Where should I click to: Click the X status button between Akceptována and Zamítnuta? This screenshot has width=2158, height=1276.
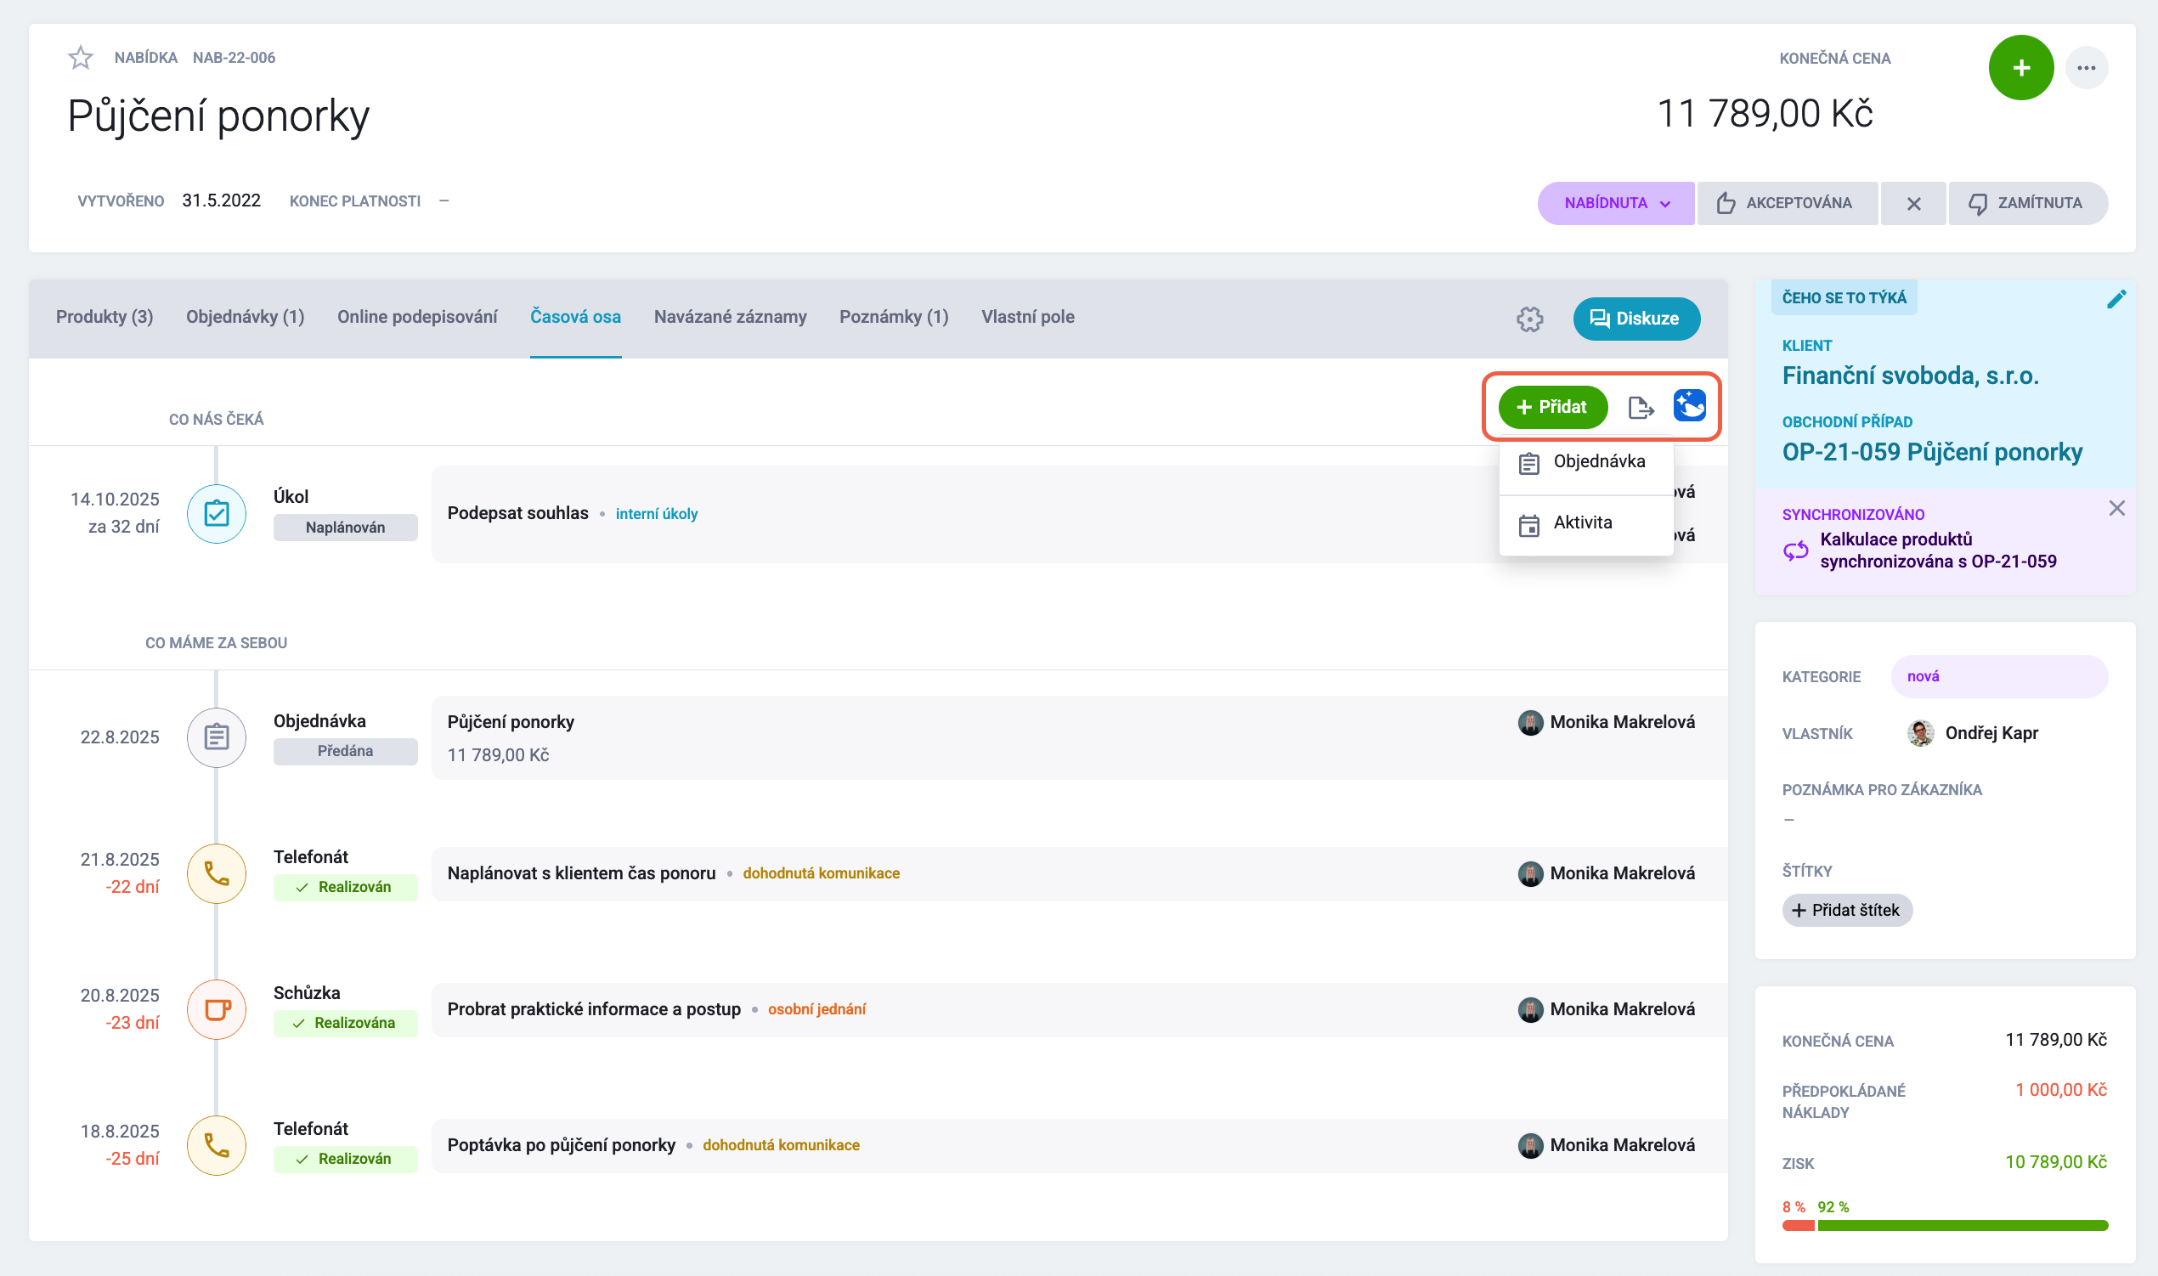(1913, 203)
